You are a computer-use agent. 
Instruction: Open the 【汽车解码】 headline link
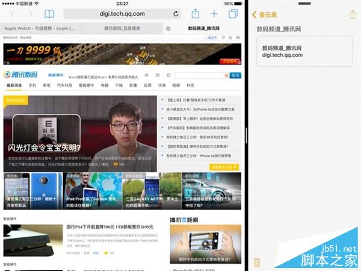pyautogui.click(x=198, y=128)
